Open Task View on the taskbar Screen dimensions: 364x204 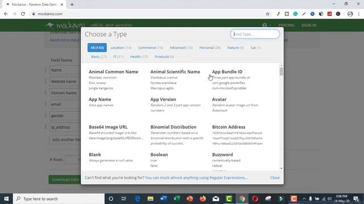124,199
